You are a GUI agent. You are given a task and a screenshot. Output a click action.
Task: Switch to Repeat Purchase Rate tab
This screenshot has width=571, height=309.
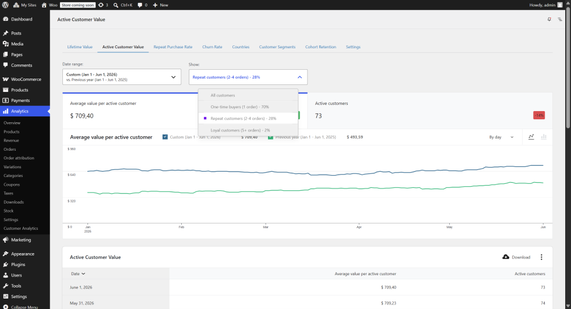tap(173, 47)
